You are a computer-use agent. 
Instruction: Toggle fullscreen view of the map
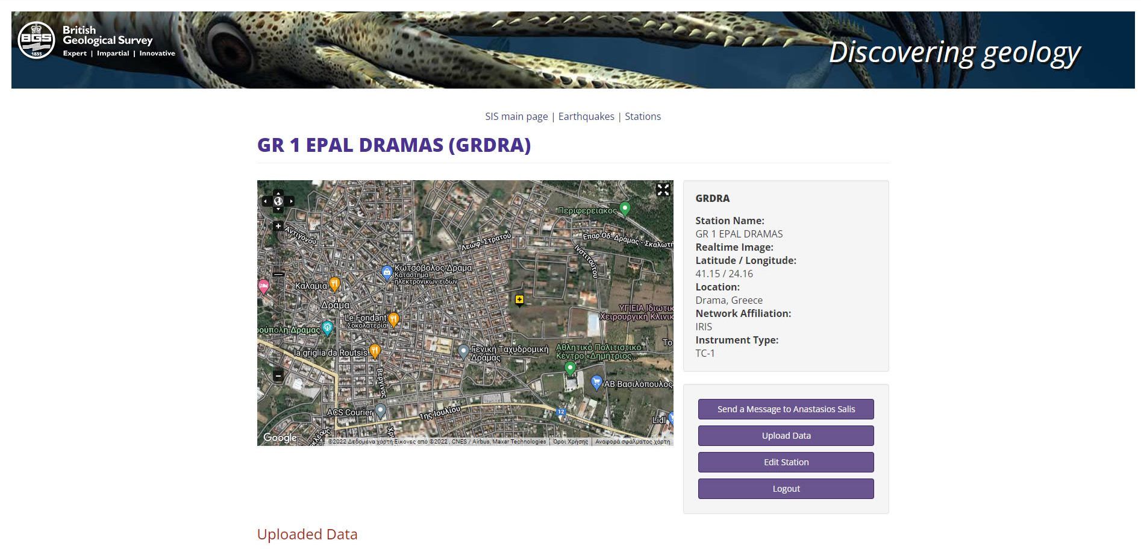663,190
